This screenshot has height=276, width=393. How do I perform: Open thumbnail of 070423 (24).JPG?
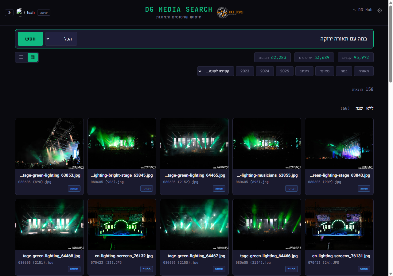tap(339, 224)
